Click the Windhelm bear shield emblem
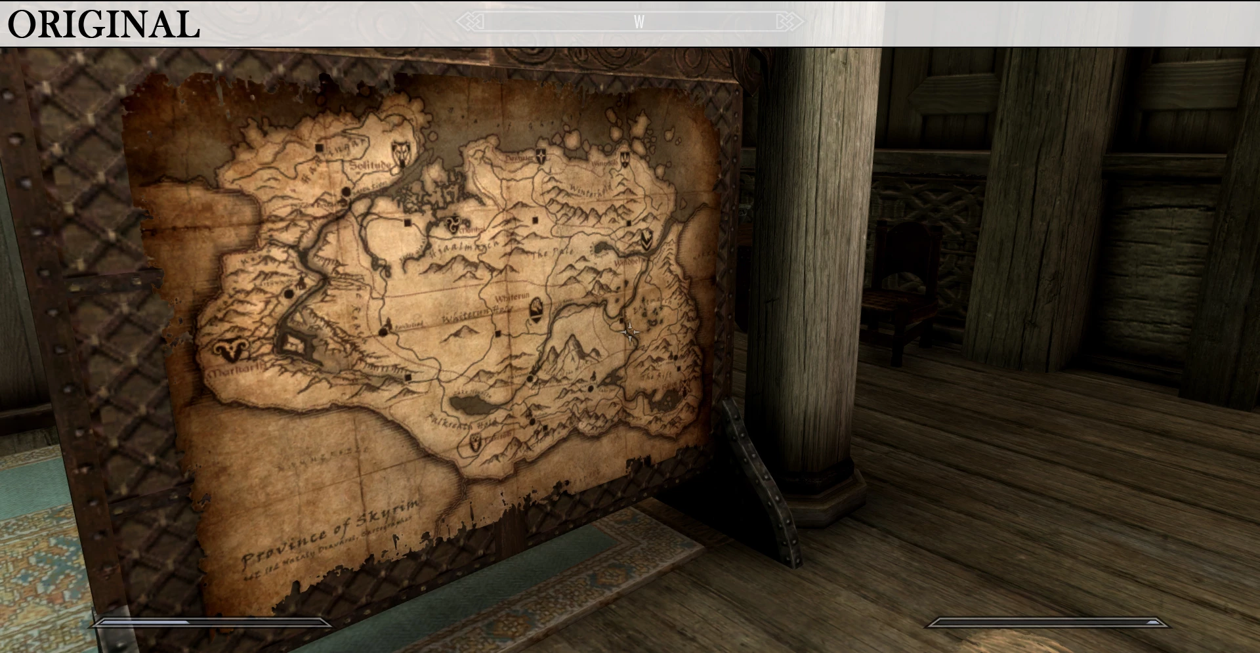Screen dimensions: 1260x653 (x=647, y=240)
